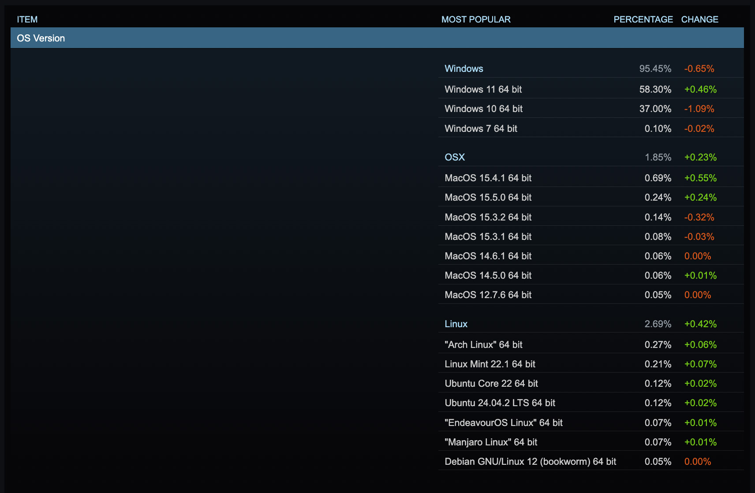The image size is (755, 493).
Task: Click the CHANGE column header
Action: coord(699,19)
